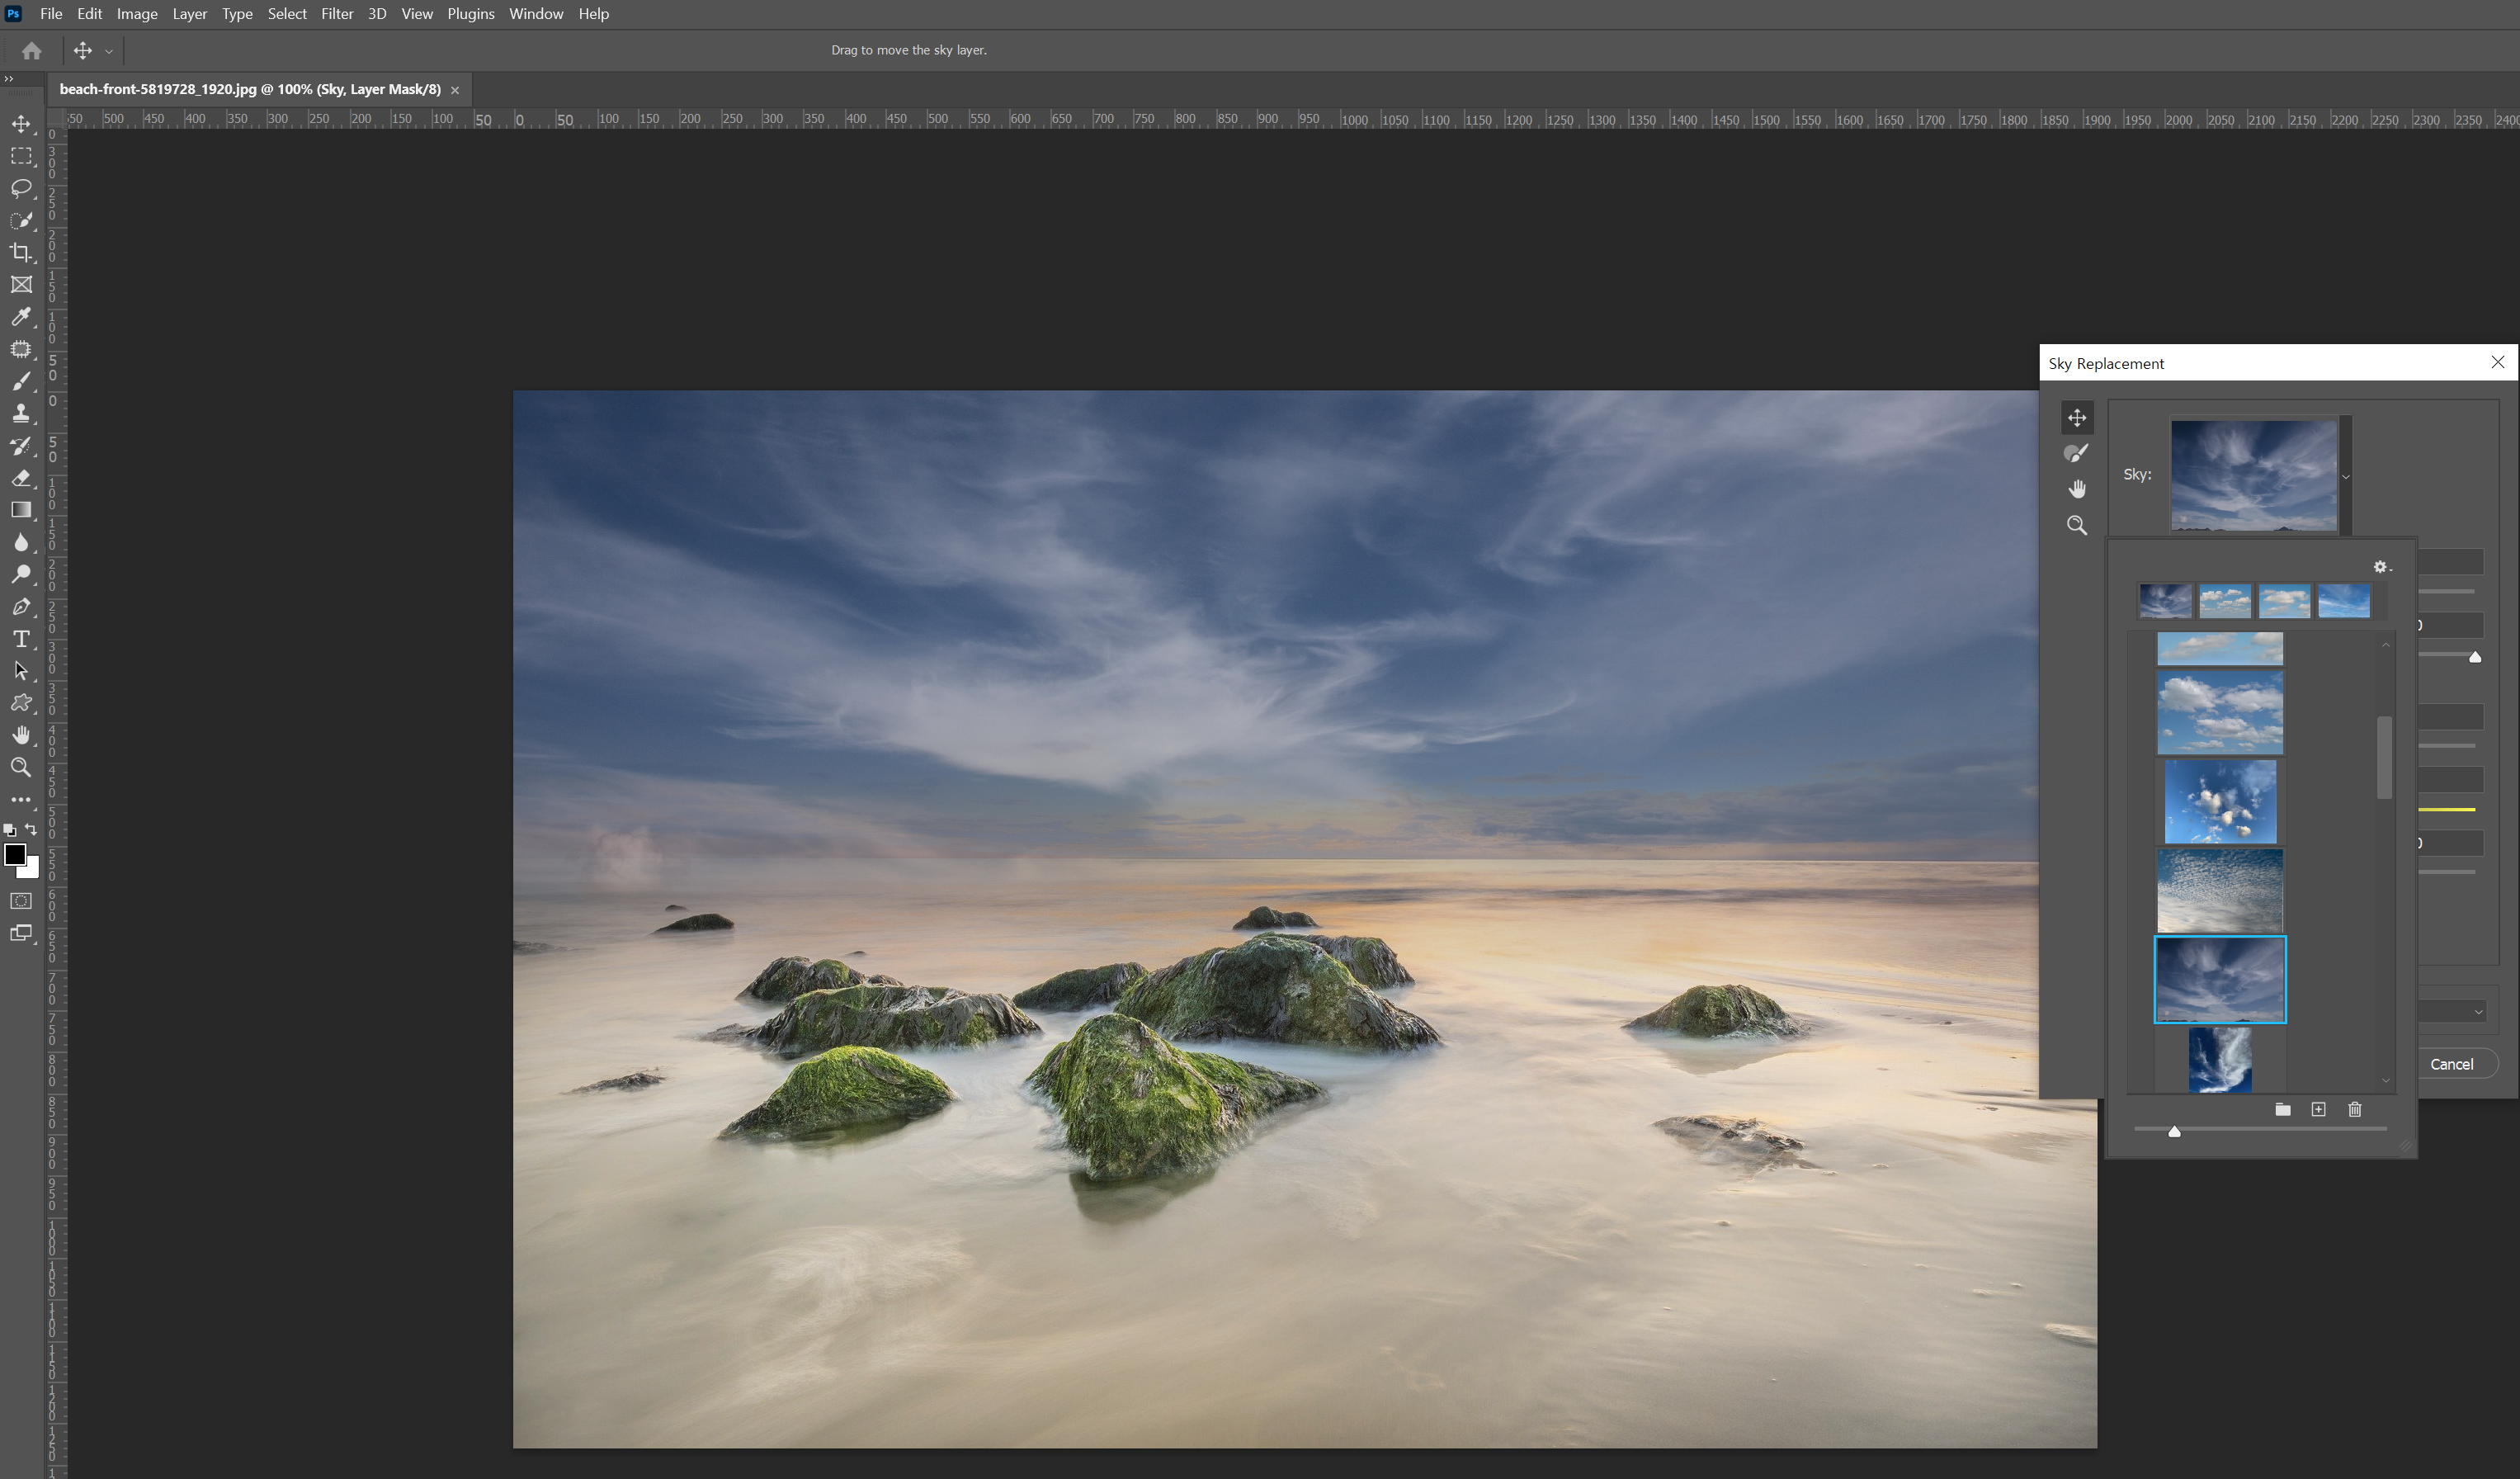This screenshot has width=2520, height=1479.
Task: Open the sky picker gear menu
Action: click(2380, 567)
